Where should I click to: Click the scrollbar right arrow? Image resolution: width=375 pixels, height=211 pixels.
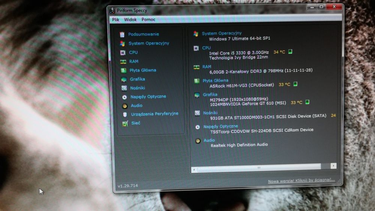pyautogui.click(x=334, y=166)
